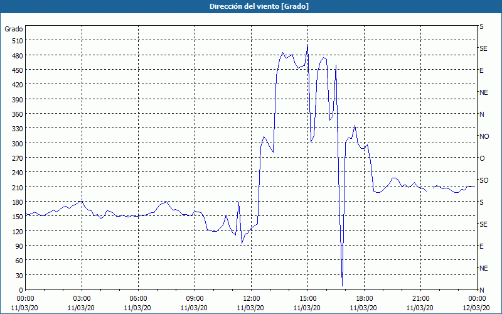The image size is (502, 314).
Task: Click the 120 degree axis label
Action: 18,231
